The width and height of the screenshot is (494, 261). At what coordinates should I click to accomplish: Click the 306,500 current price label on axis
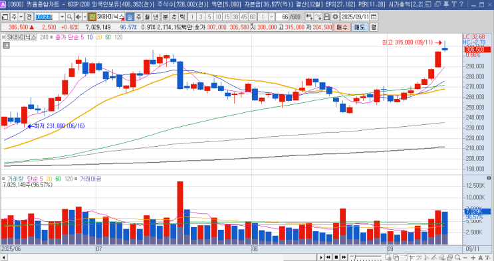tap(477, 49)
